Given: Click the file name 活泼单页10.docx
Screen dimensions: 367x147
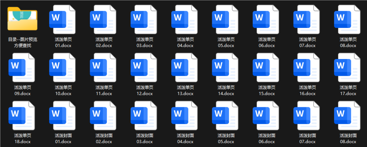Looking at the screenshot, I should pyautogui.click(x=63, y=90).
